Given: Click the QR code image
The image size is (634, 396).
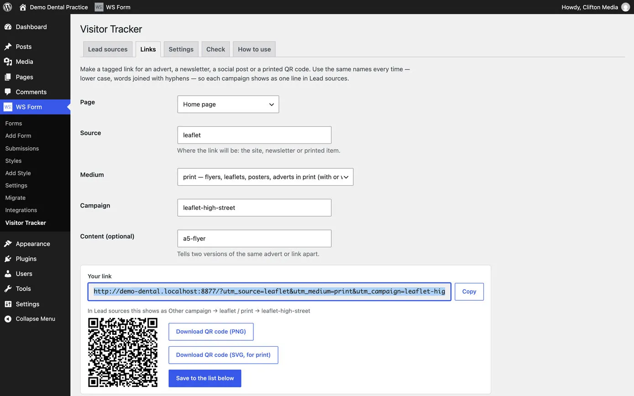Looking at the screenshot, I should pos(123,353).
